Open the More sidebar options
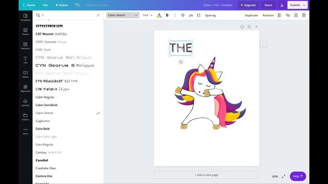 [25, 131]
